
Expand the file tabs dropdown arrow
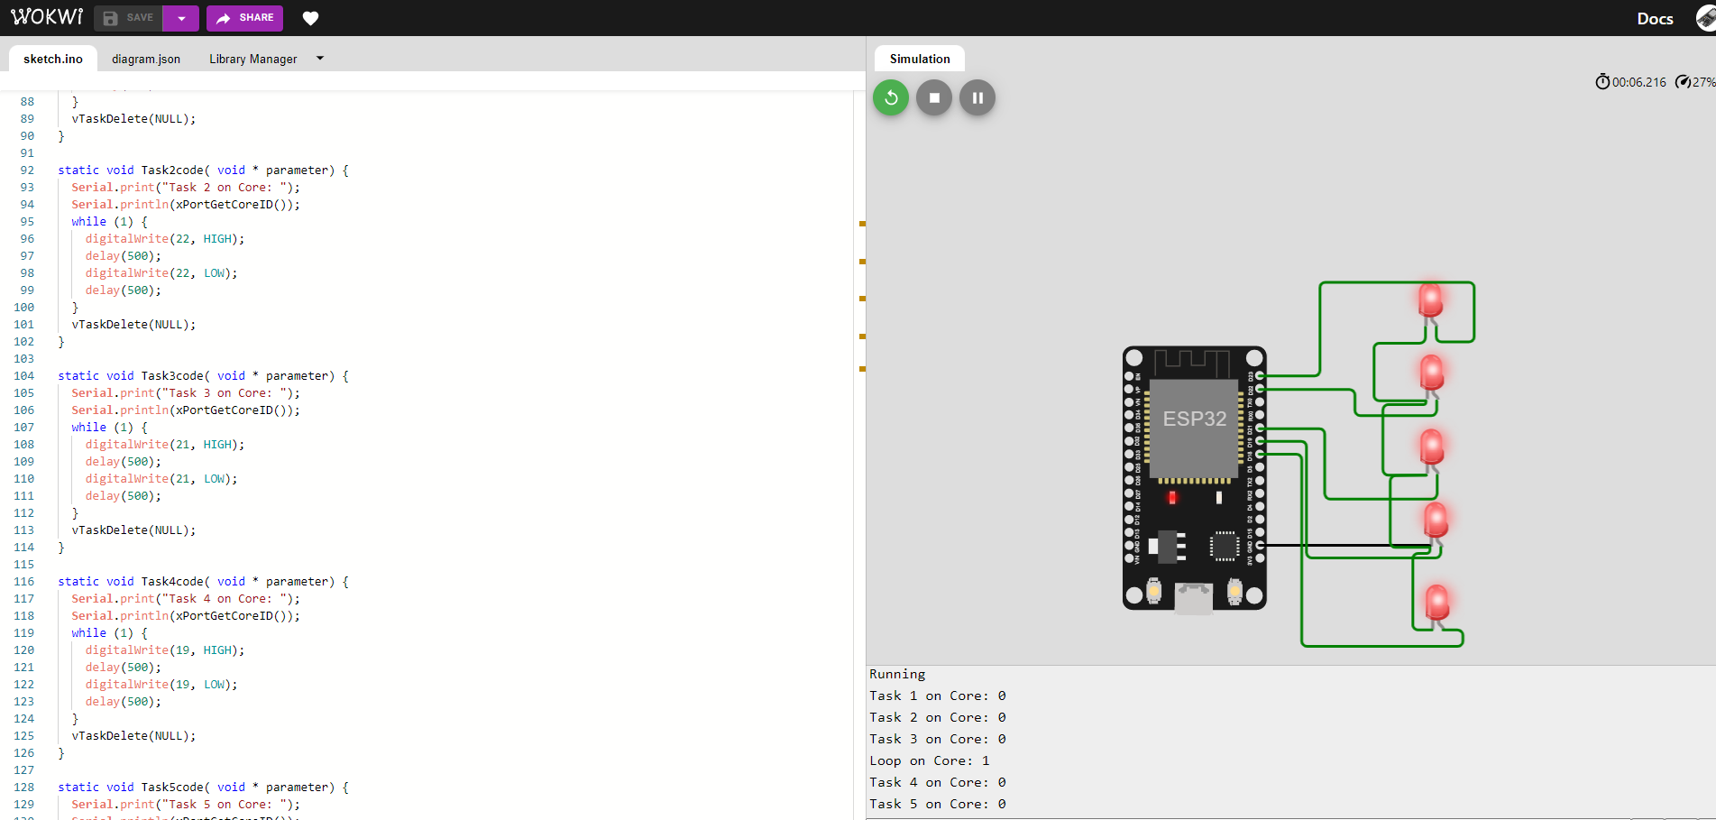[x=320, y=59]
